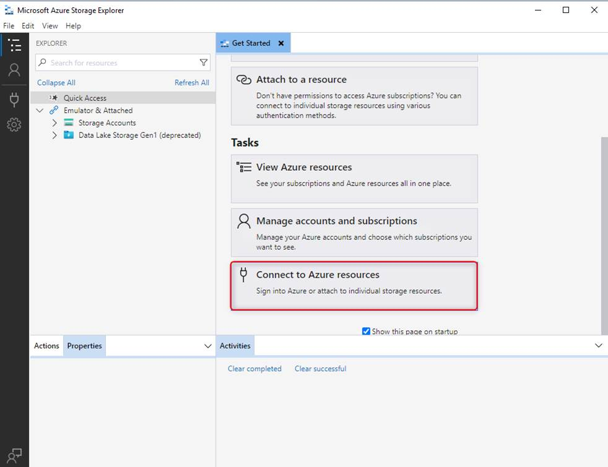Viewport: 608px width, 467px height.
Task: Click the filter funnel icon in search
Action: (204, 62)
